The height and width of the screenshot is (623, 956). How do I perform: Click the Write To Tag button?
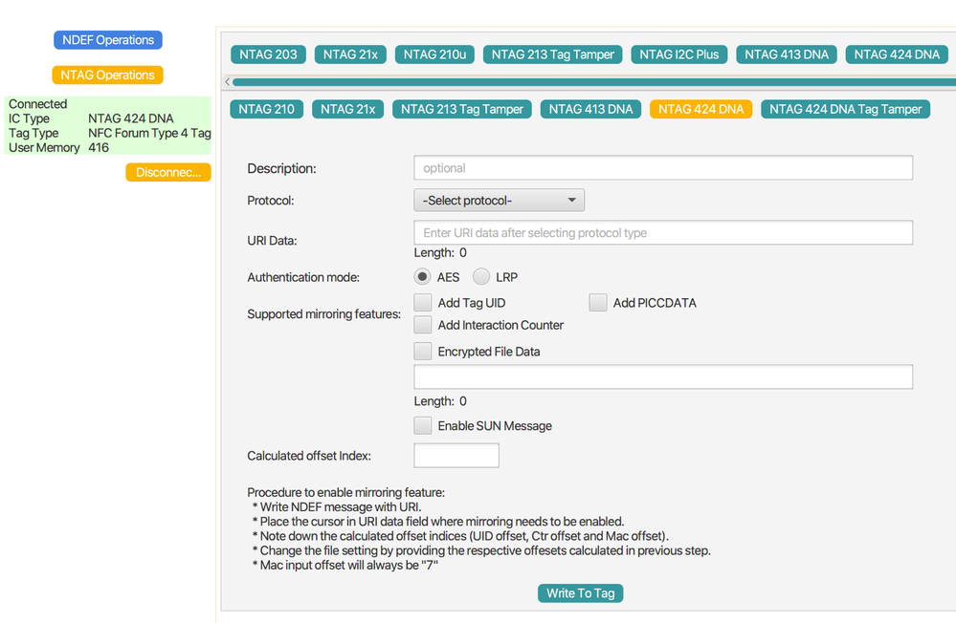coord(581,593)
